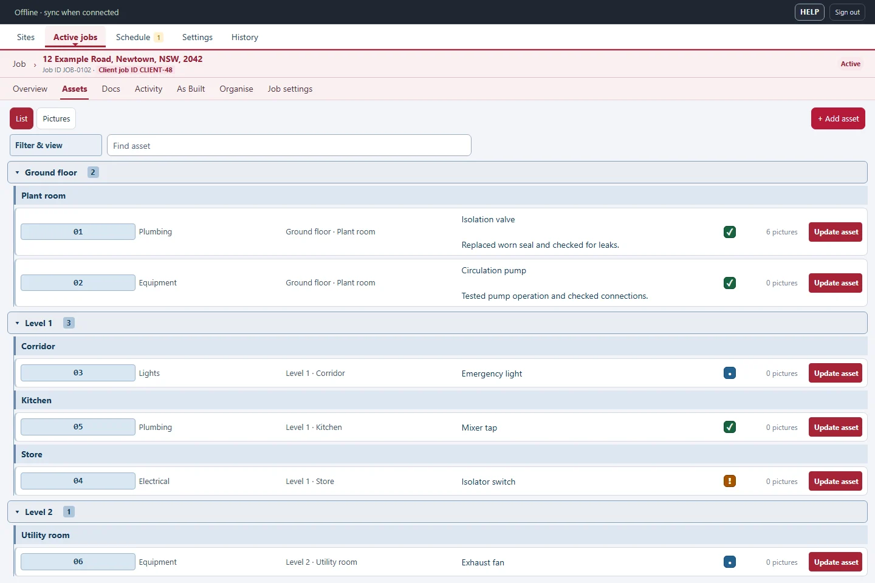Click asset number 01 badge
The width and height of the screenshot is (875, 583).
pos(78,232)
